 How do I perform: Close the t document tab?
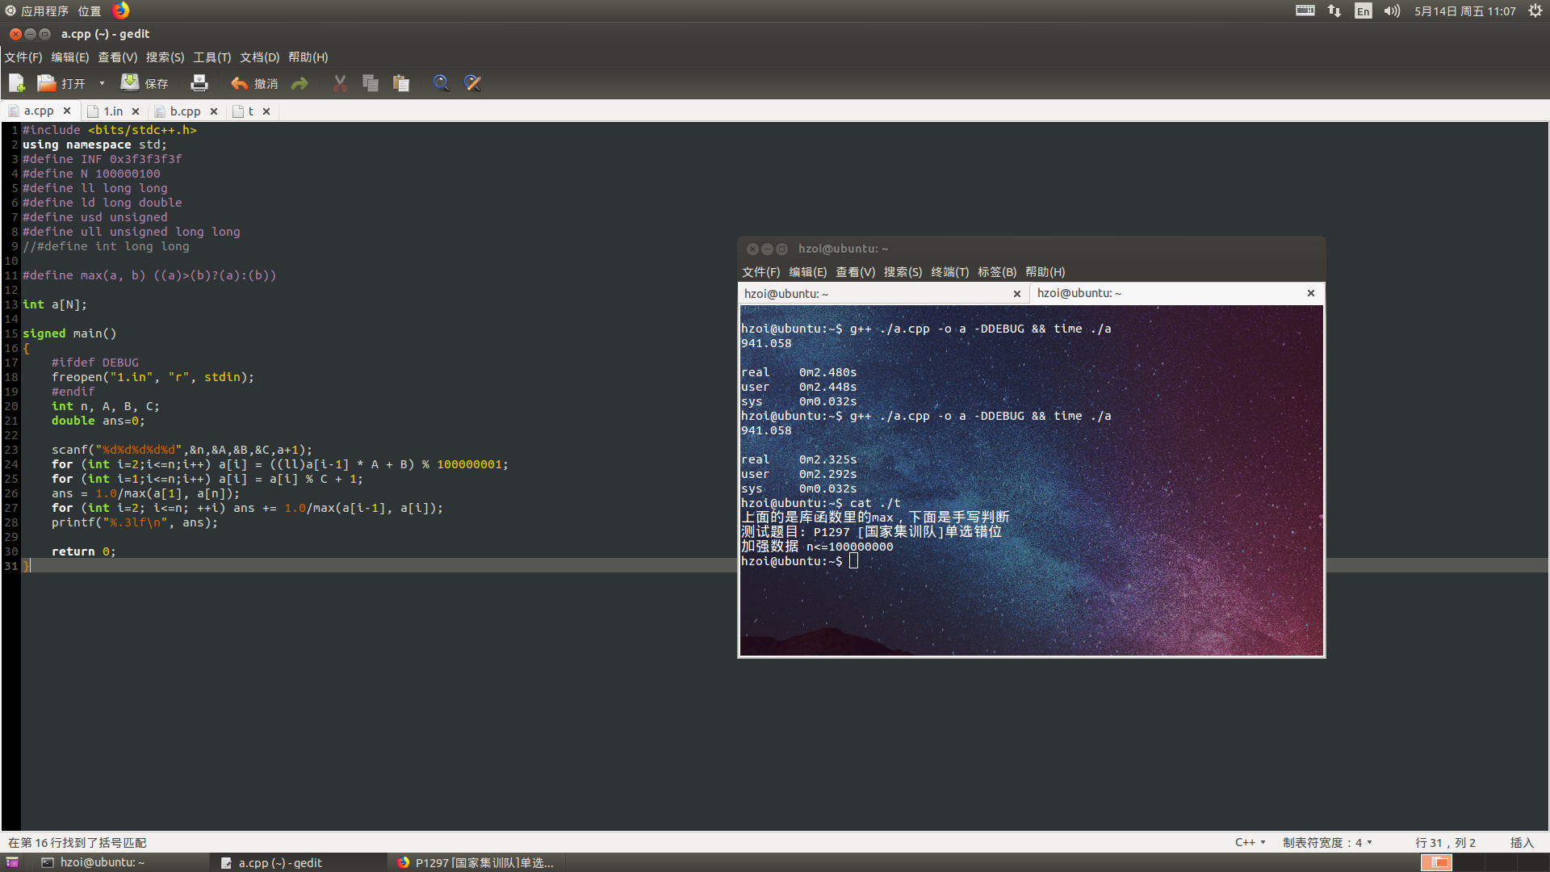pos(266,111)
